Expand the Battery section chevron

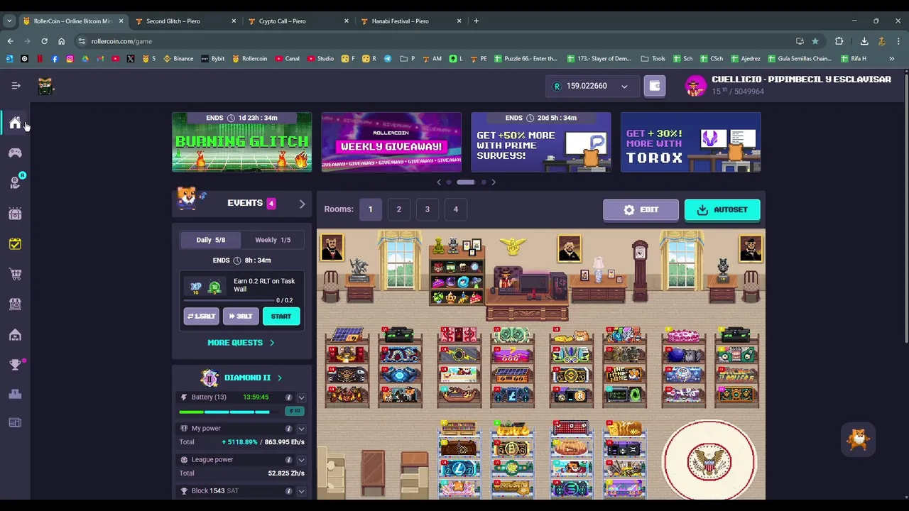click(x=301, y=397)
